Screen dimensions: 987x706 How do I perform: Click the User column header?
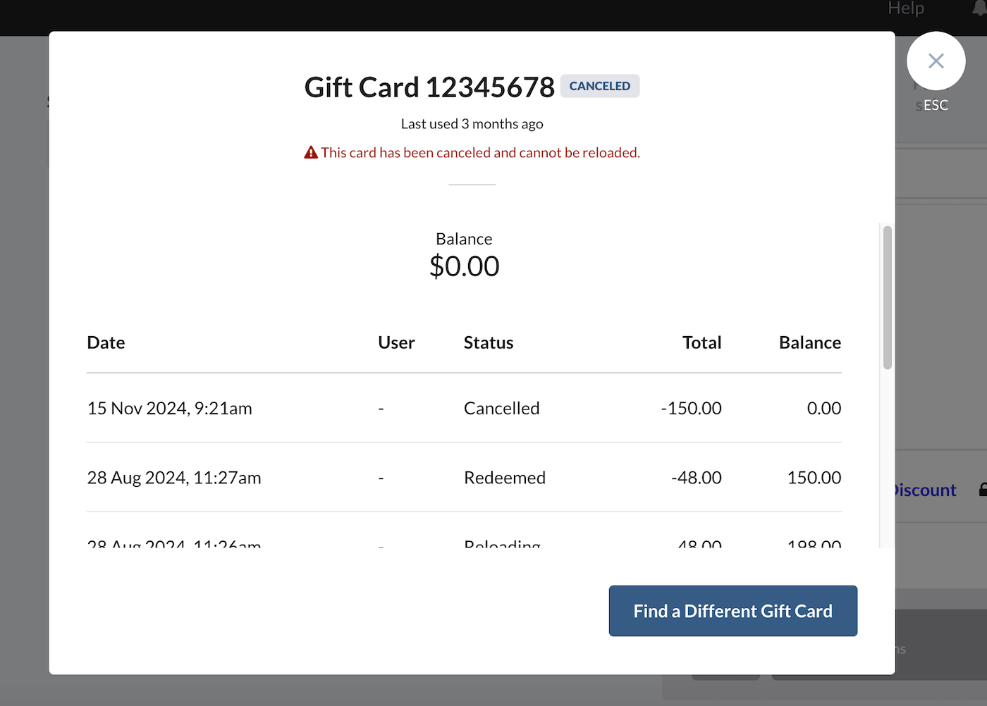click(x=396, y=342)
